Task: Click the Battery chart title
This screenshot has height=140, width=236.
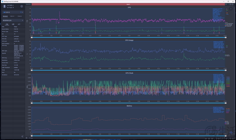Action: [129, 106]
